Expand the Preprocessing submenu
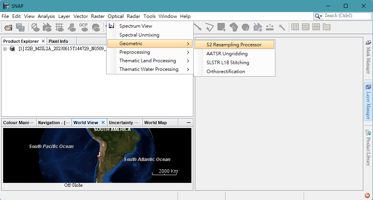This screenshot has width=373, height=200. (x=150, y=52)
